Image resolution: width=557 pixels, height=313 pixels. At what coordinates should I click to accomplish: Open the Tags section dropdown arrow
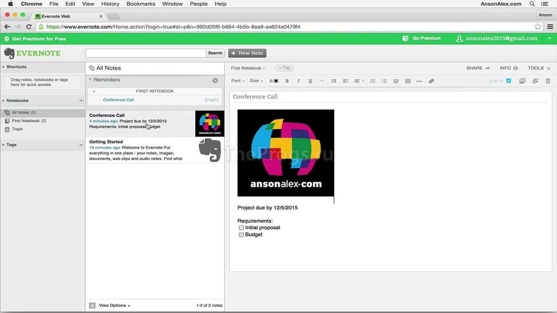[81, 145]
